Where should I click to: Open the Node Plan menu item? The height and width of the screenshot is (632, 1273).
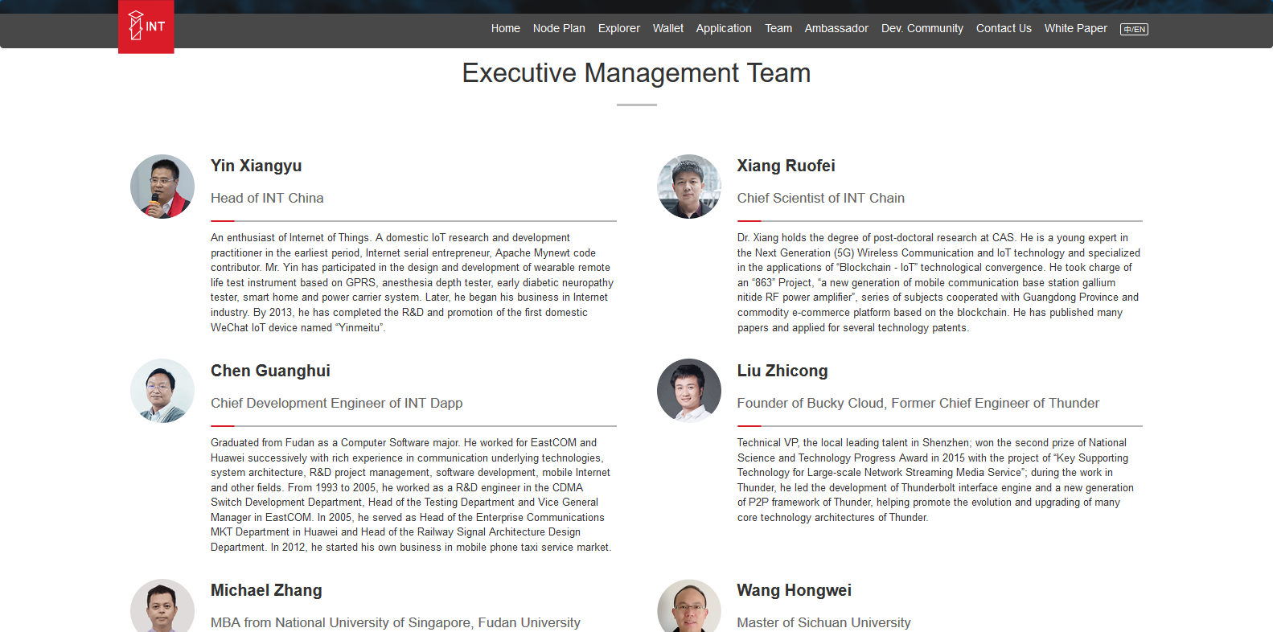tap(559, 28)
